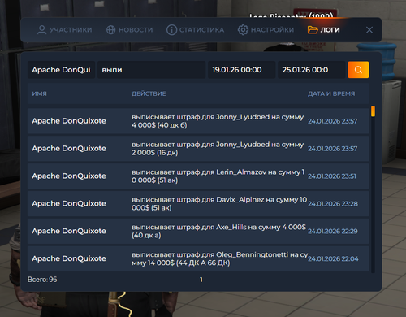This screenshot has width=406, height=317.
Task: Edit the end date field 25.01.26
Action: [311, 70]
